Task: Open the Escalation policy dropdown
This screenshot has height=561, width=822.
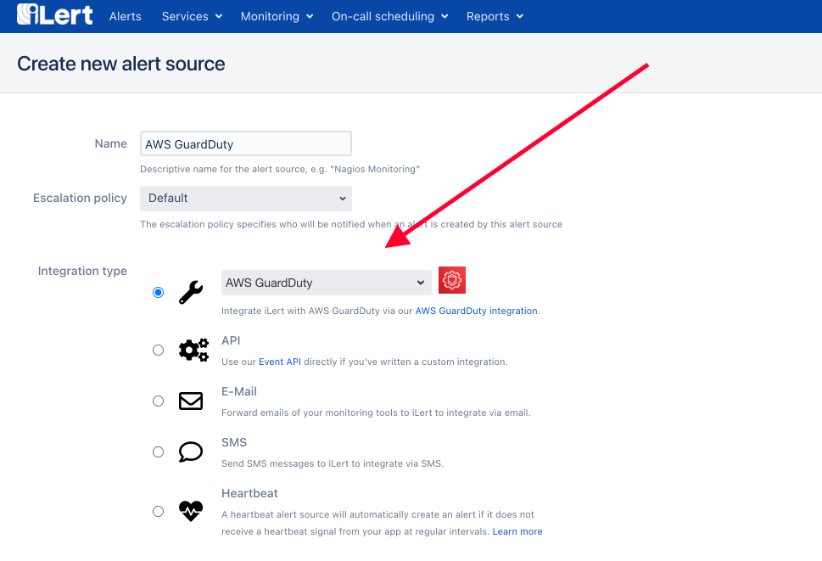Action: click(x=246, y=199)
